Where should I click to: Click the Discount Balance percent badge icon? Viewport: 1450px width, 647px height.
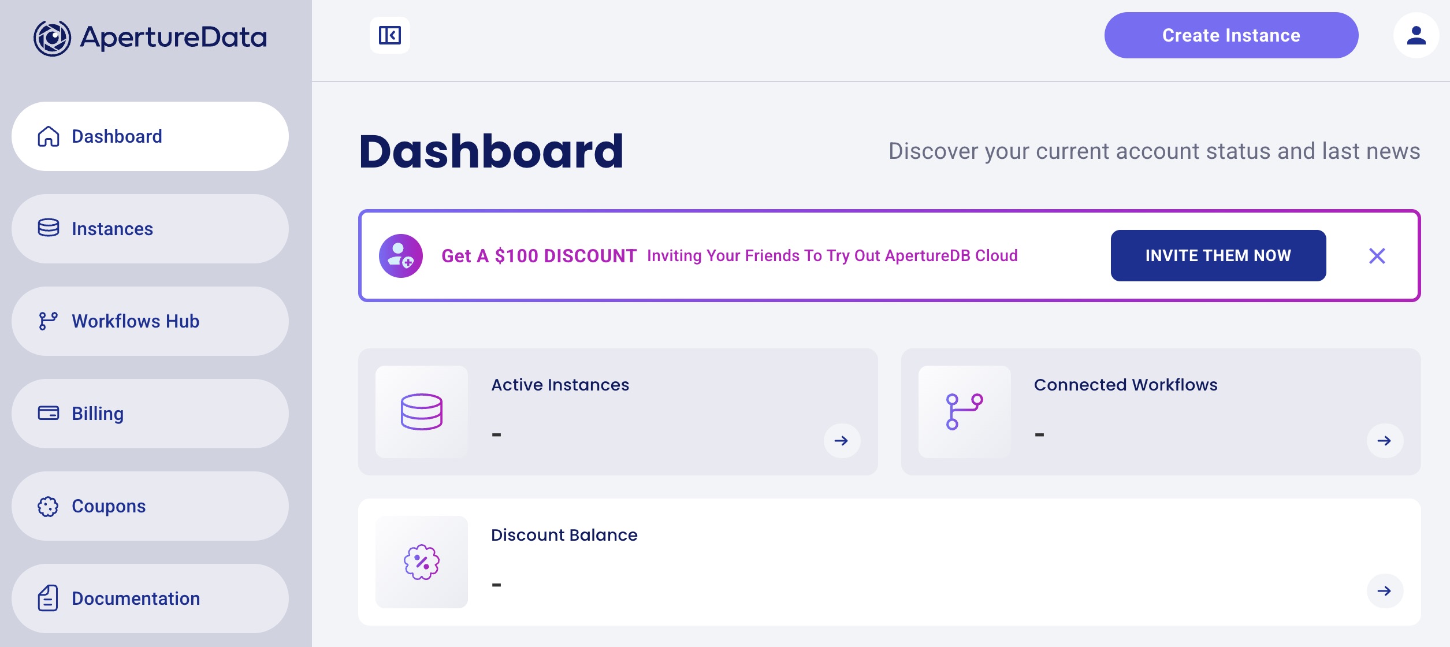pos(422,562)
